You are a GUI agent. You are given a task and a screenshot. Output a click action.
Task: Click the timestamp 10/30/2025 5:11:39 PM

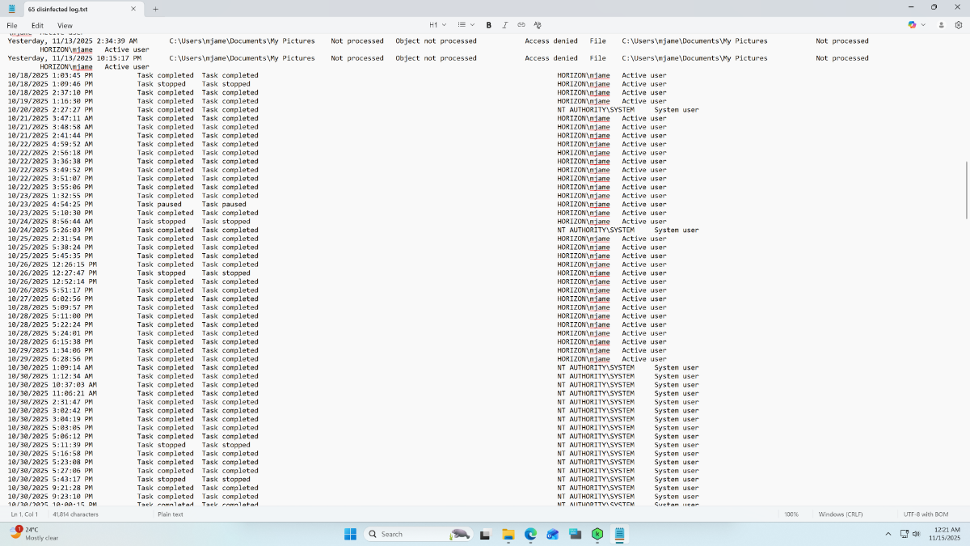[50, 445]
